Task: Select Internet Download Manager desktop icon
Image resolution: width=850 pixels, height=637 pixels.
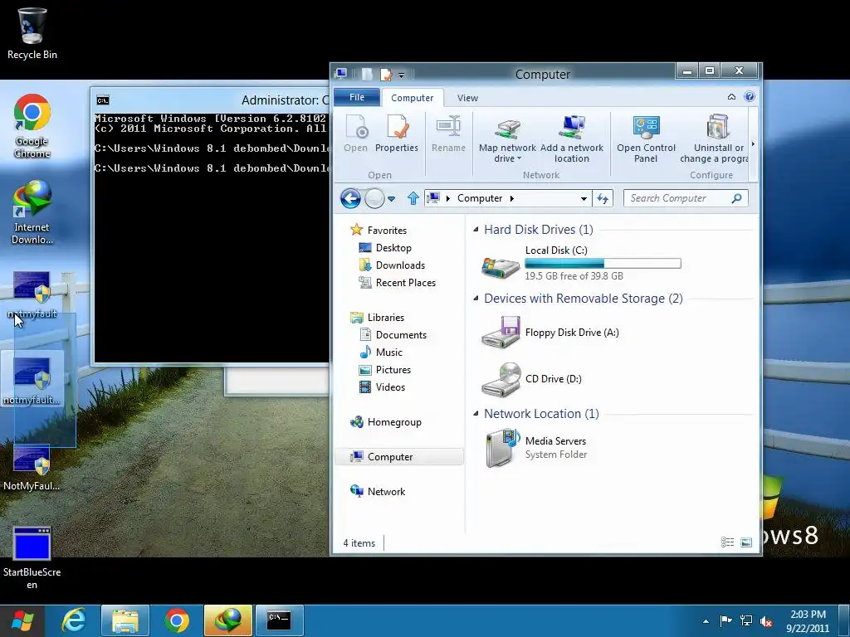Action: coord(32,212)
